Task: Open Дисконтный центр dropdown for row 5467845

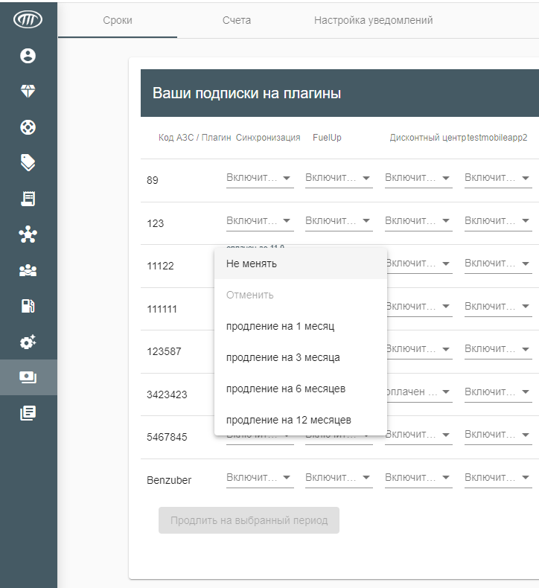Action: [420, 435]
